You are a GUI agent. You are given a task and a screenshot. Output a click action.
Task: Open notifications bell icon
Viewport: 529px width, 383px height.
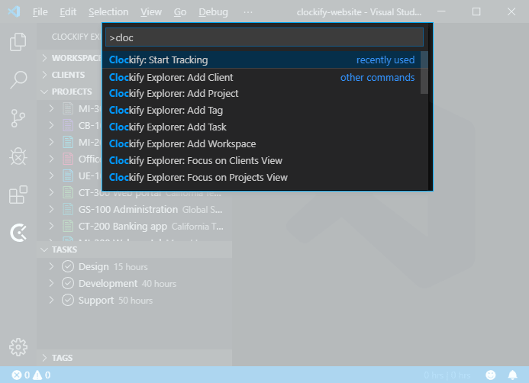click(x=512, y=375)
